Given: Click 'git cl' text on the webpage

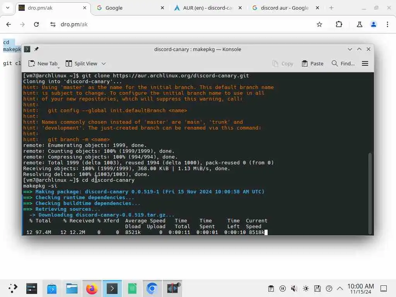Looking at the screenshot, I should [12, 63].
